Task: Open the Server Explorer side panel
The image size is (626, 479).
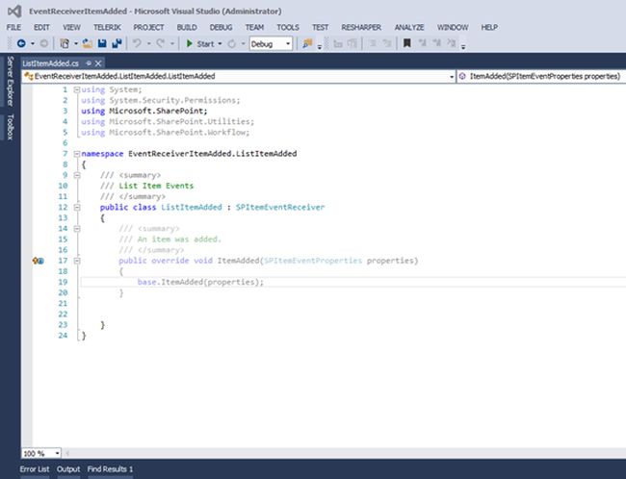Action: pos(10,82)
